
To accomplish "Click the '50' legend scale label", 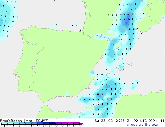I will click(80, 126).
